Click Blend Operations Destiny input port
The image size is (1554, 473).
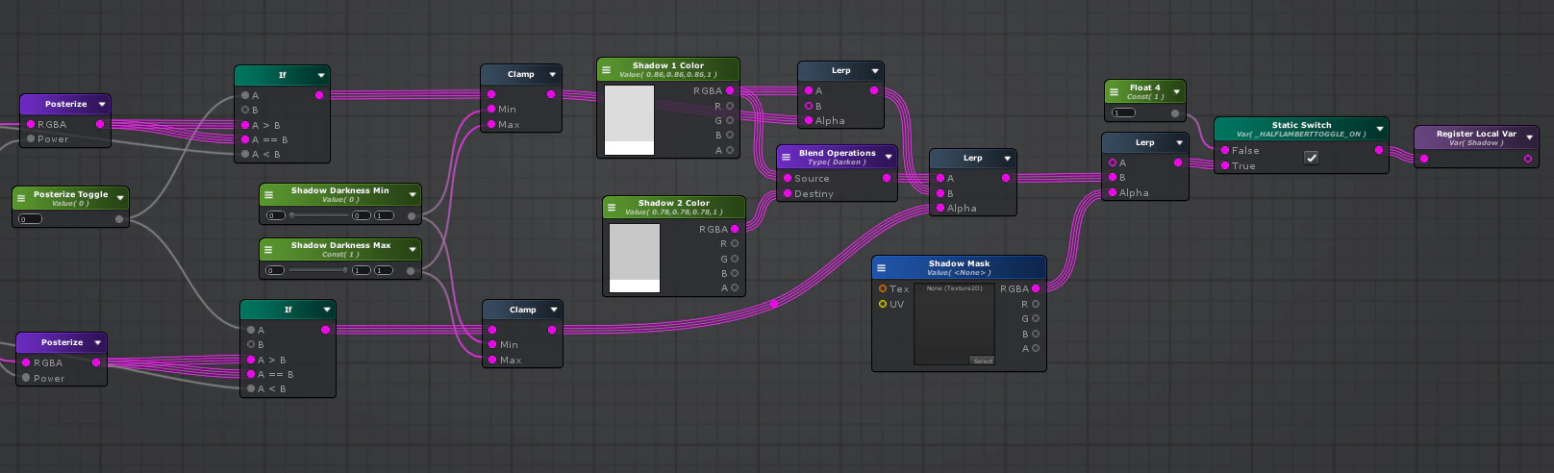point(788,193)
